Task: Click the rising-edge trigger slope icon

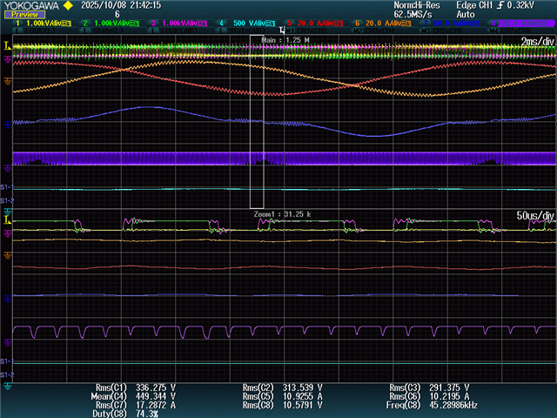Action: [x=500, y=5]
